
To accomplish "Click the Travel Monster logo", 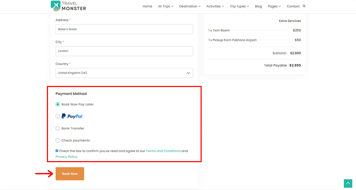I will tap(68, 6).
